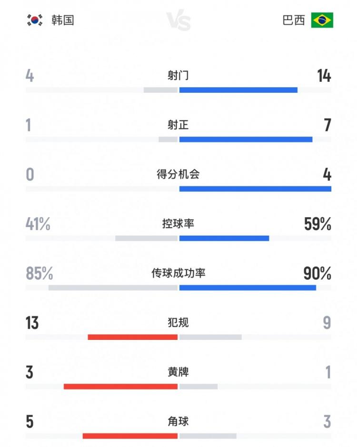Click the 黄牌 stat label

tap(178, 372)
